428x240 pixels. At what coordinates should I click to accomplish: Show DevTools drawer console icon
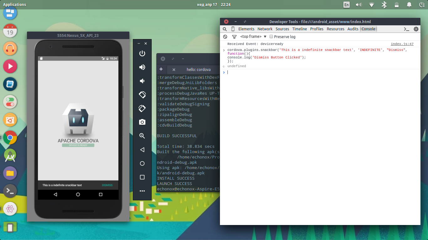406,29
